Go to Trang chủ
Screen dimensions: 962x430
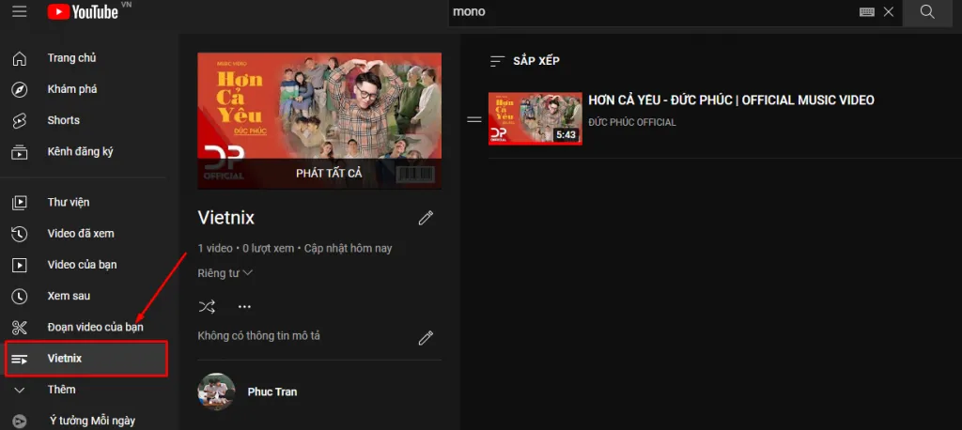71,58
